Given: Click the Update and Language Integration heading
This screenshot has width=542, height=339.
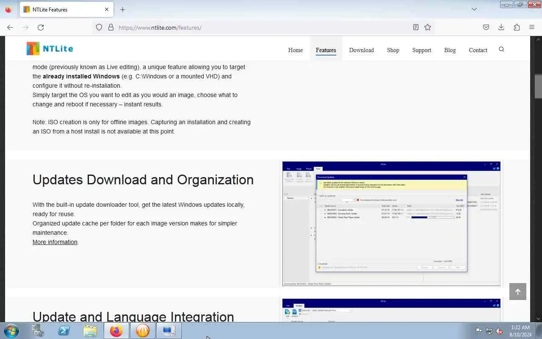Looking at the screenshot, I should 133,316.
